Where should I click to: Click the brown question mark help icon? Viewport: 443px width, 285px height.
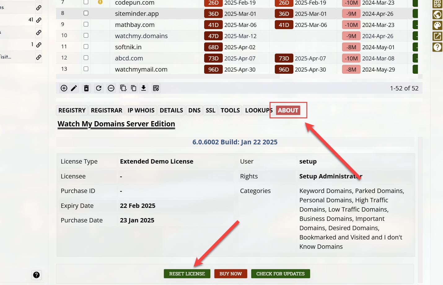coord(437,47)
